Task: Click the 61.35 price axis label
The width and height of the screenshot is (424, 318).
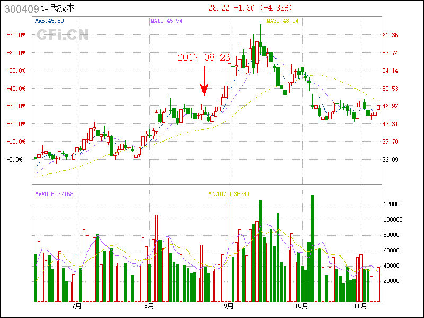Action: pyautogui.click(x=390, y=35)
